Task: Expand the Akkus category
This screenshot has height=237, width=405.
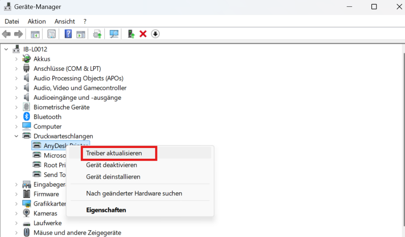Action: point(16,59)
